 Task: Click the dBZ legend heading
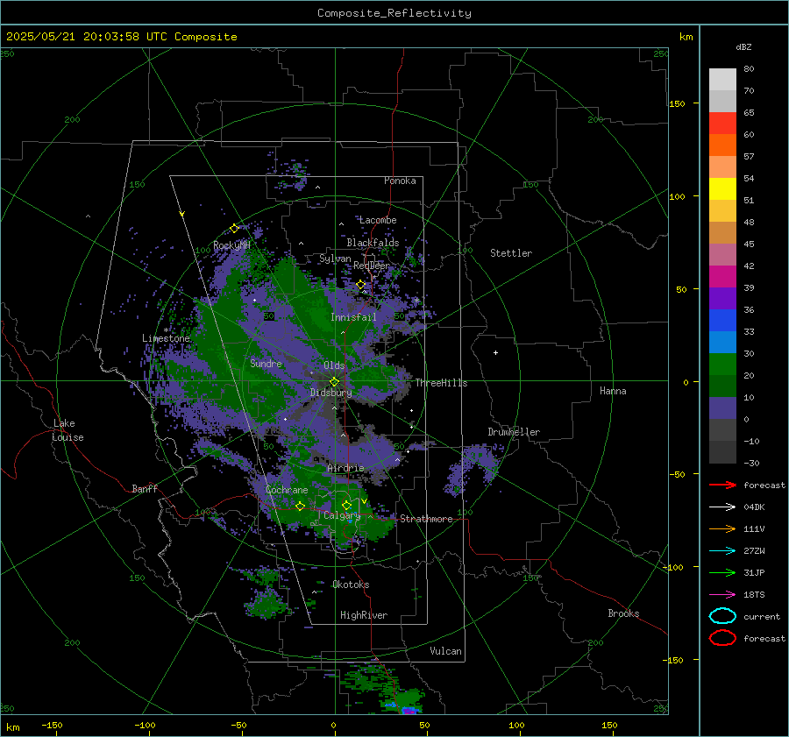tap(743, 46)
